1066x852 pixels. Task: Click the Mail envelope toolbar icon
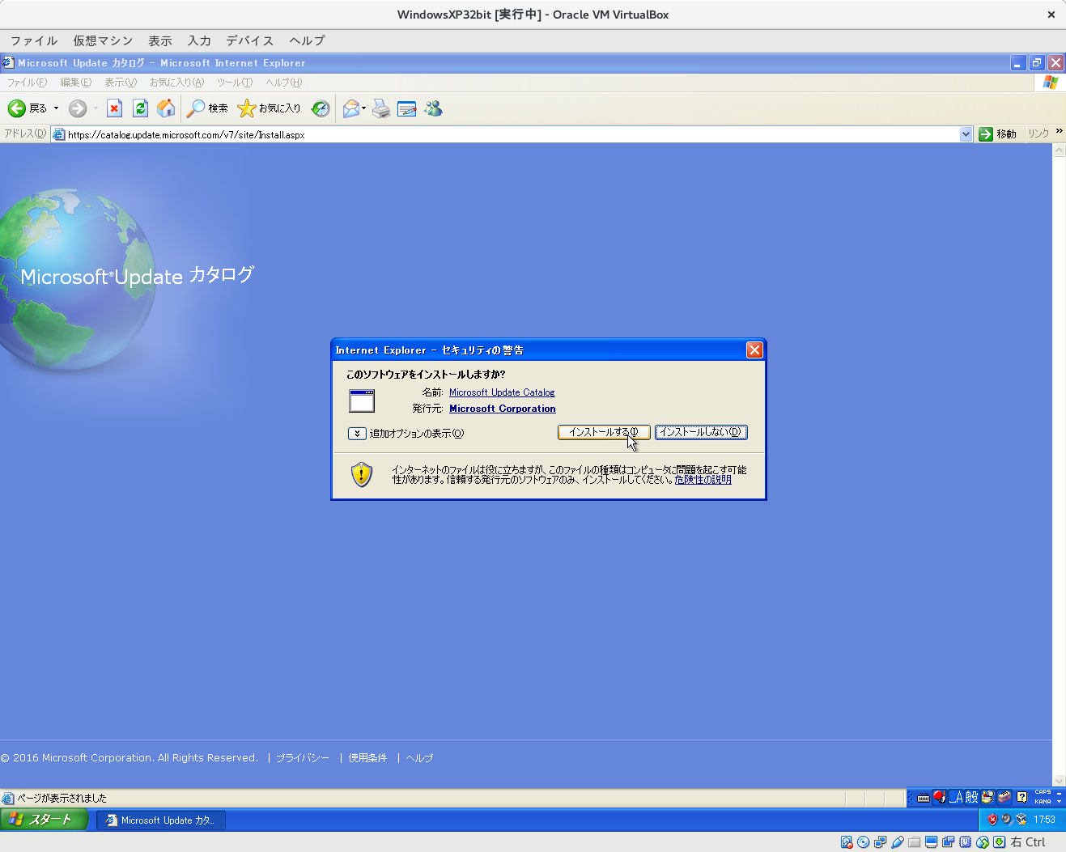350,108
